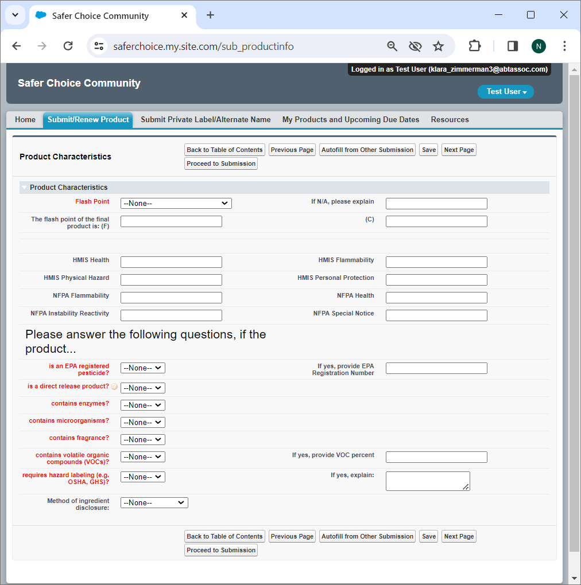Image resolution: width=581 pixels, height=585 pixels.
Task: Click the top Next Page button
Action: coord(459,150)
